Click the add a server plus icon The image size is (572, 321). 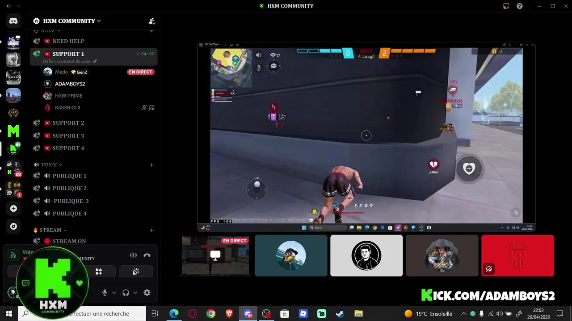(x=13, y=209)
